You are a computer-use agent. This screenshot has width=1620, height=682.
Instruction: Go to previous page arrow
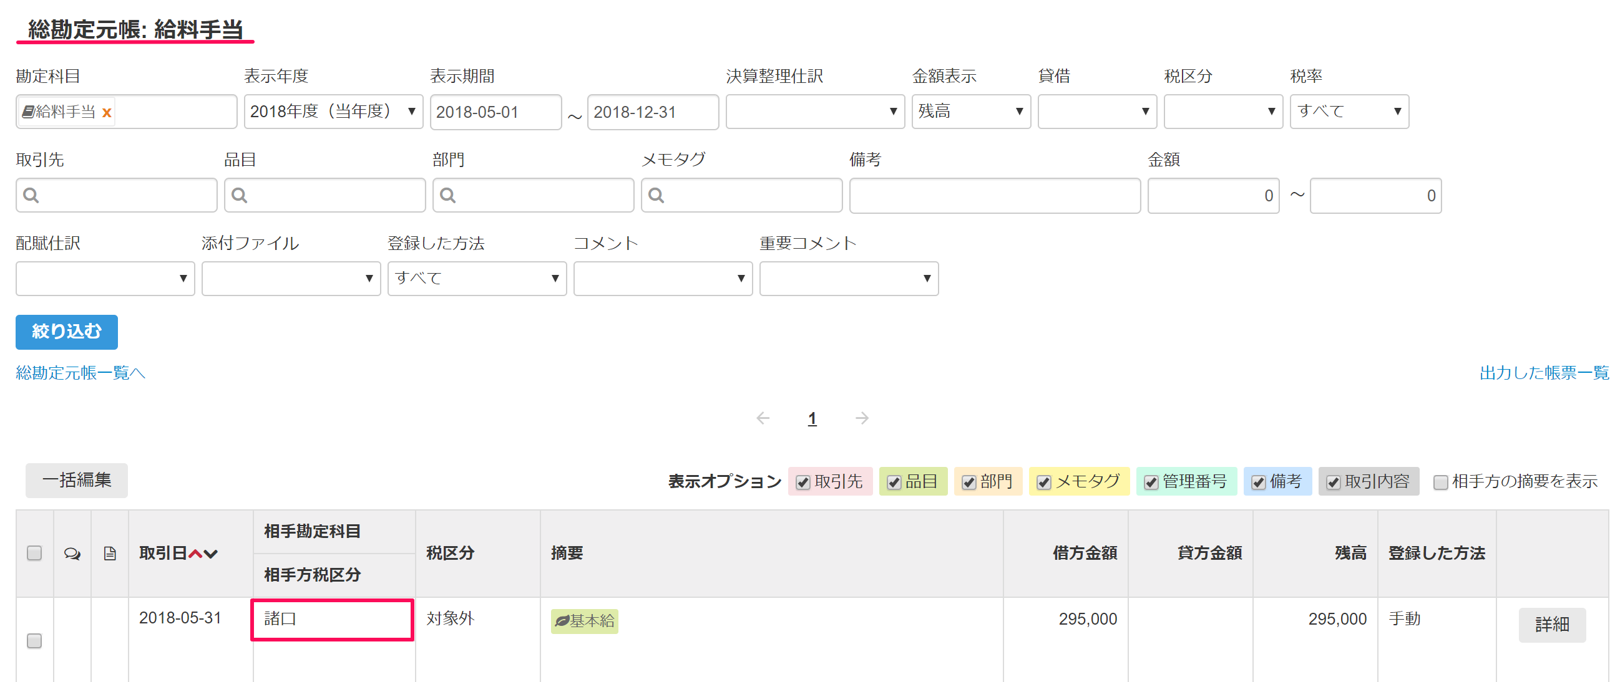[x=763, y=418]
